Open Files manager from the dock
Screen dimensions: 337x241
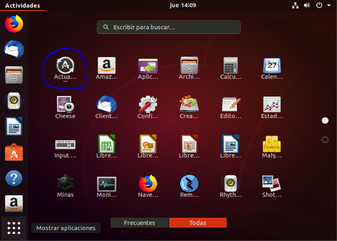coord(14,75)
